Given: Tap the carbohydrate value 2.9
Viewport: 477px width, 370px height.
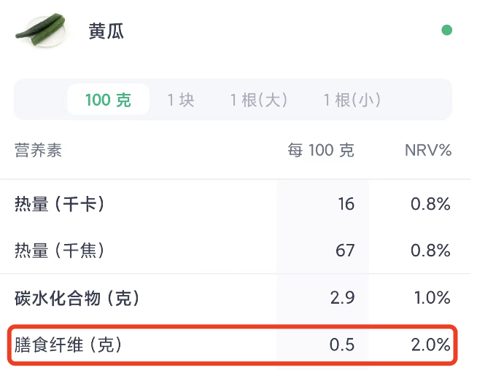Looking at the screenshot, I should click(x=343, y=298).
